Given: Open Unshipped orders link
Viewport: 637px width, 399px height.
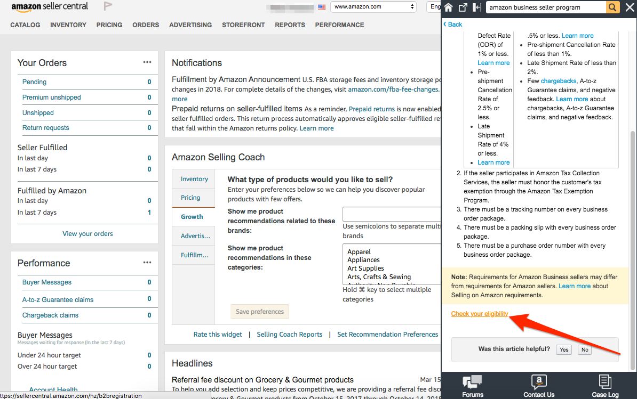Looking at the screenshot, I should [x=38, y=113].
